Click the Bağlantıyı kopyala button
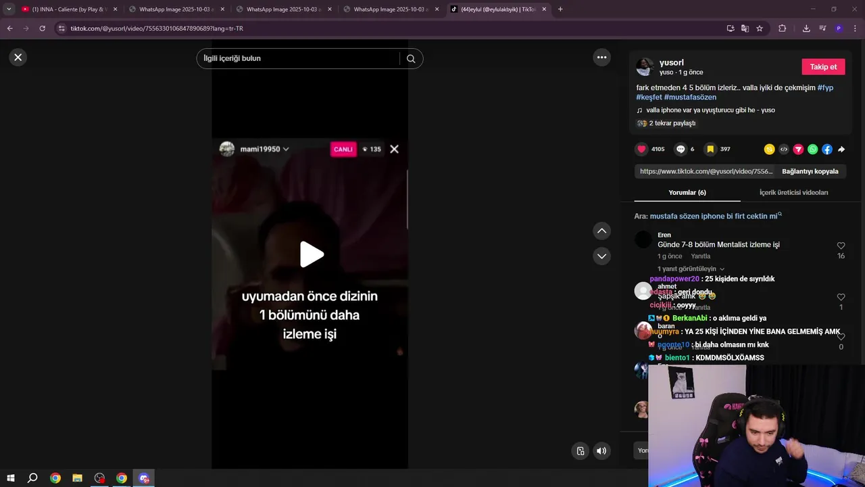The height and width of the screenshot is (487, 865). (810, 172)
